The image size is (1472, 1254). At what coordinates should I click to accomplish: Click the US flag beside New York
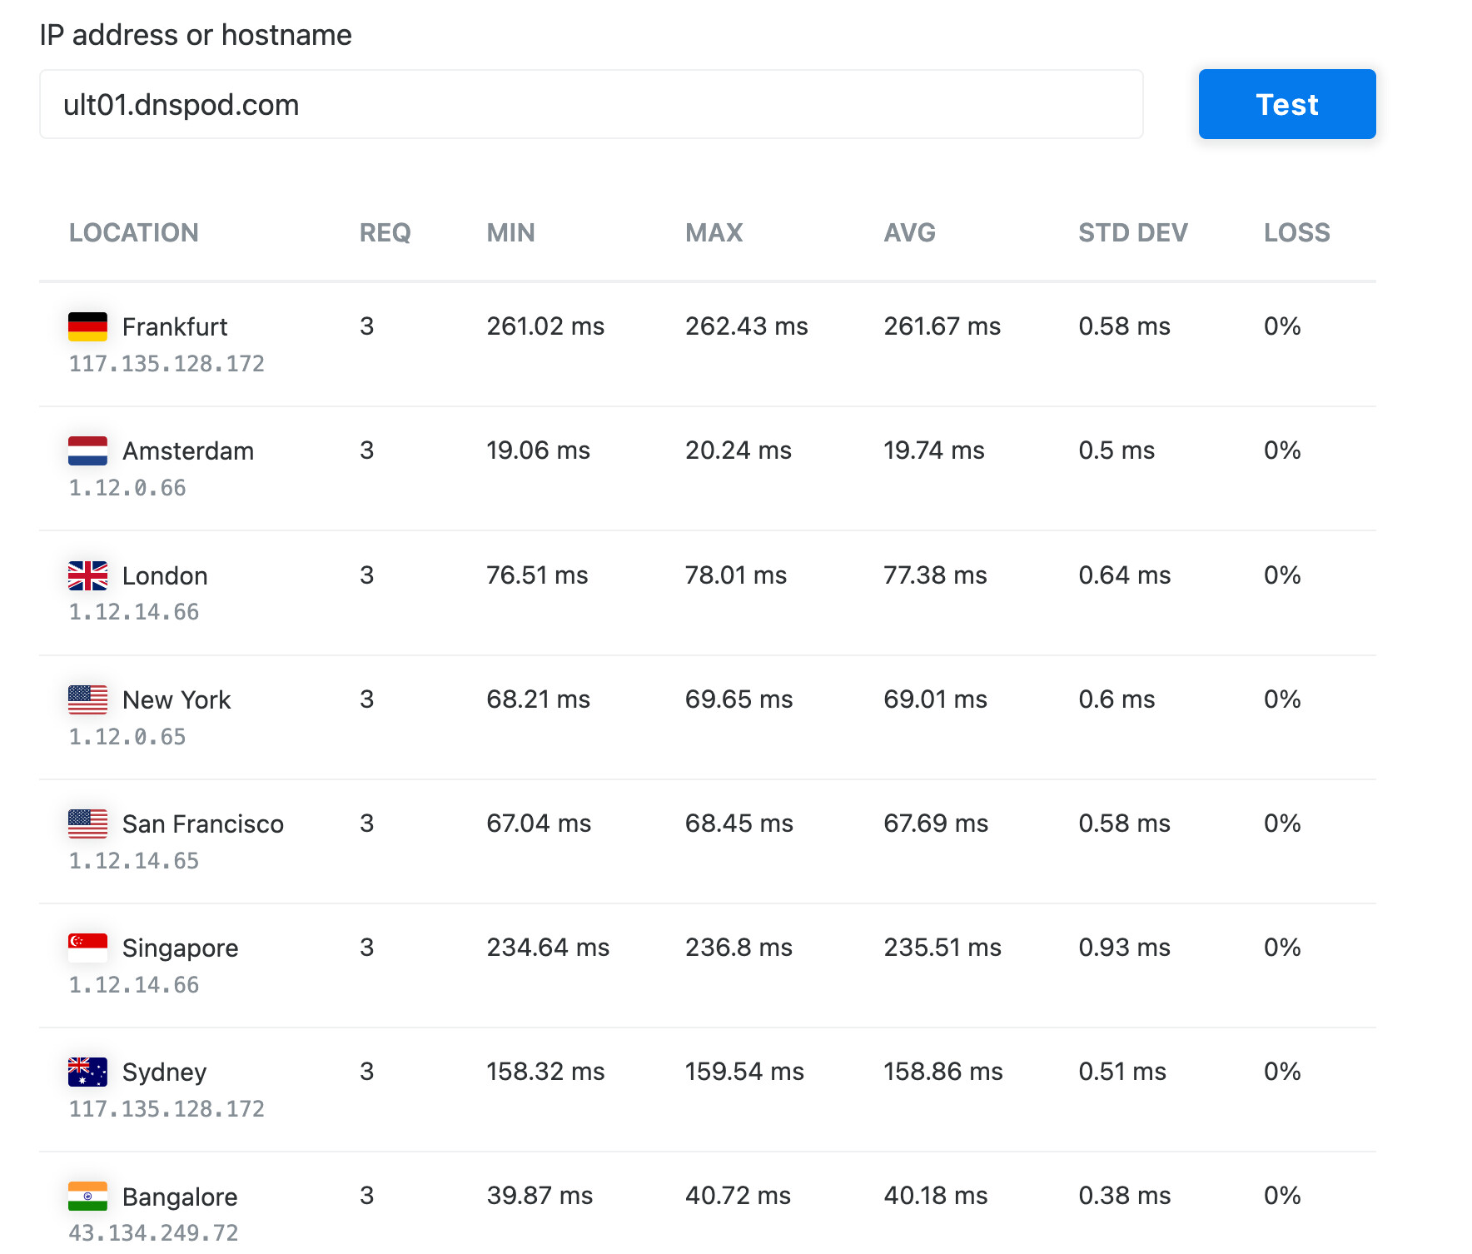[87, 699]
